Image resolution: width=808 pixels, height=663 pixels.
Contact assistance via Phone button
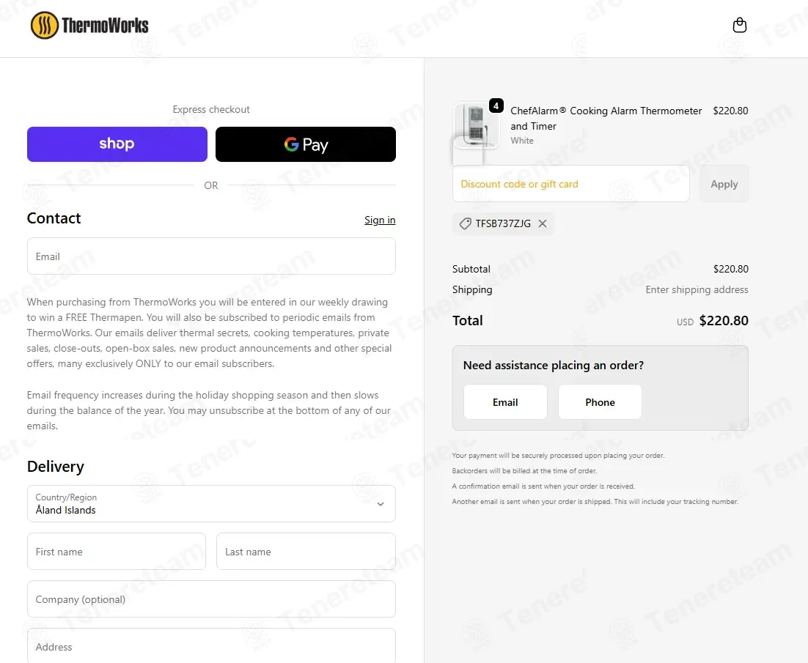pyautogui.click(x=600, y=402)
